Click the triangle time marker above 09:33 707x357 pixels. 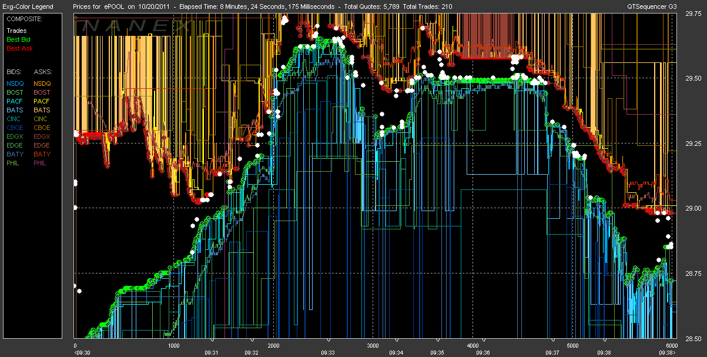click(x=329, y=341)
